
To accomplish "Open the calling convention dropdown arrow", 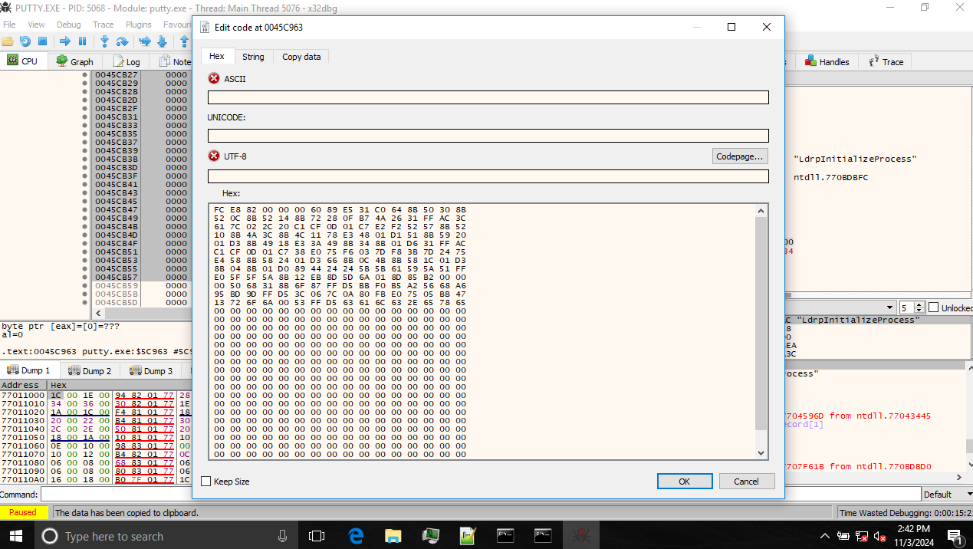I will click(889, 307).
